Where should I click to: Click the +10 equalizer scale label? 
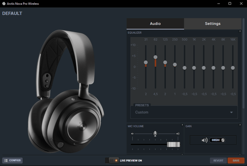click(x=133, y=45)
